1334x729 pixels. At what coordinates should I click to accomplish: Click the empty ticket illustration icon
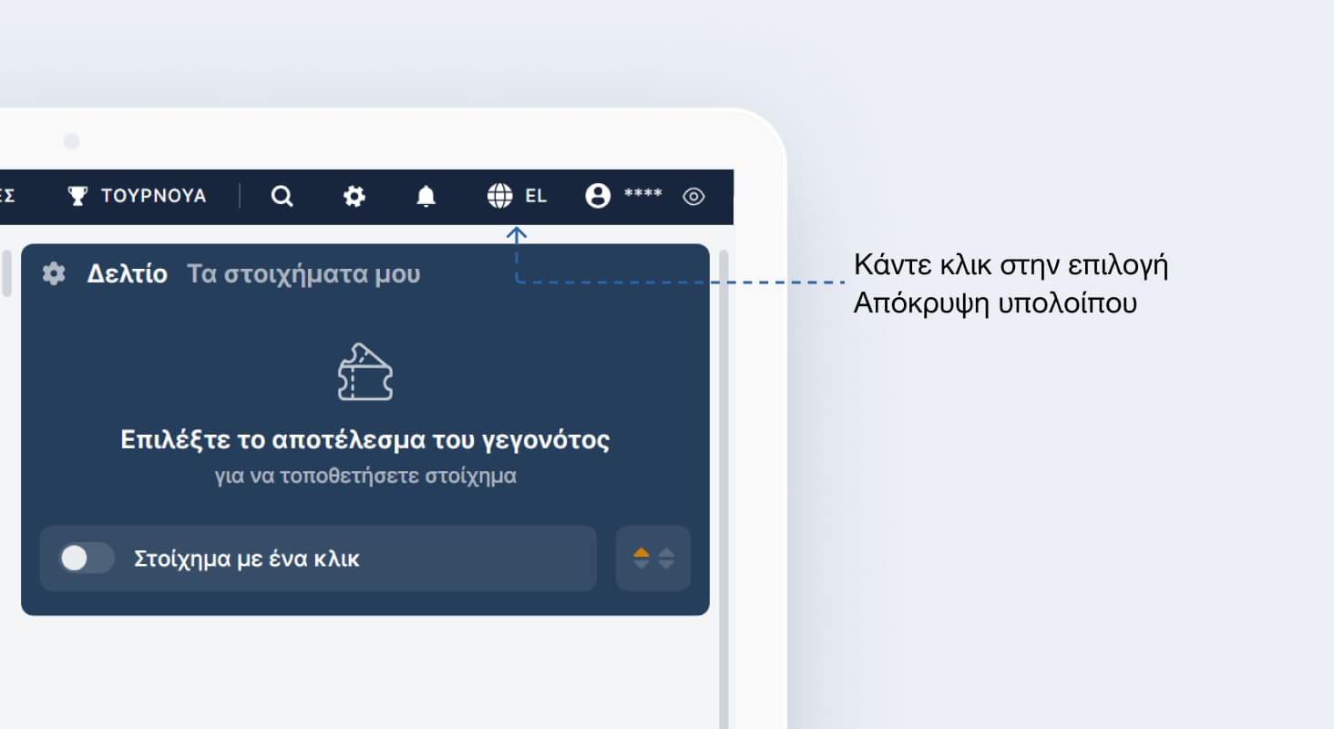[x=366, y=372]
